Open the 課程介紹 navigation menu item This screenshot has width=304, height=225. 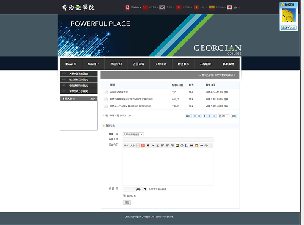click(x=116, y=64)
